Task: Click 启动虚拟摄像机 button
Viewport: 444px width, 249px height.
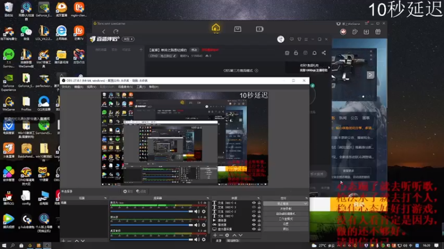Action: point(285,214)
